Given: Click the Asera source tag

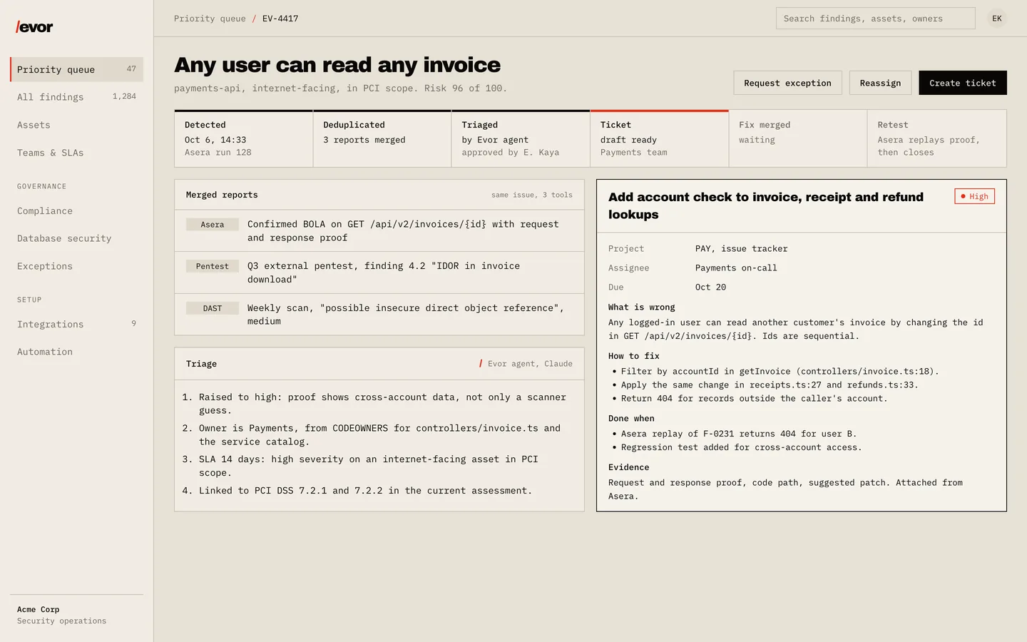Looking at the screenshot, I should pyautogui.click(x=213, y=225).
